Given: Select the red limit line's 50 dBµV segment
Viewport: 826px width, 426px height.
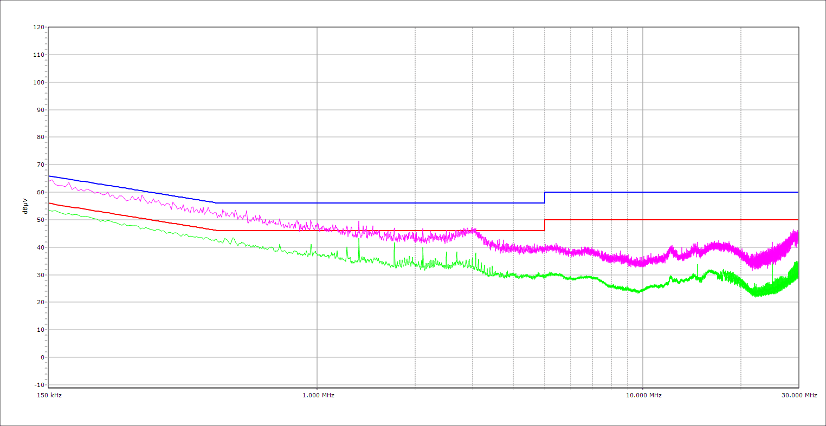Looking at the screenshot, I should (671, 220).
